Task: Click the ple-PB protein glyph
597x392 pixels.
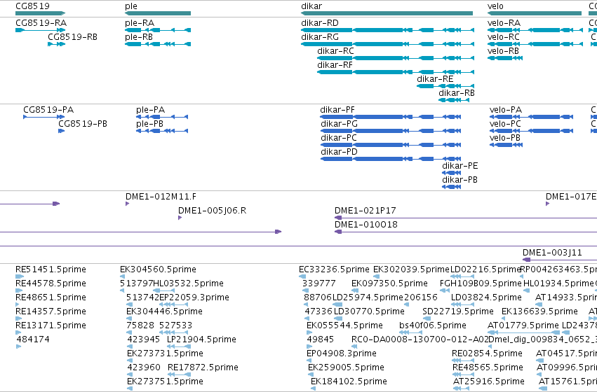Action: point(162,131)
